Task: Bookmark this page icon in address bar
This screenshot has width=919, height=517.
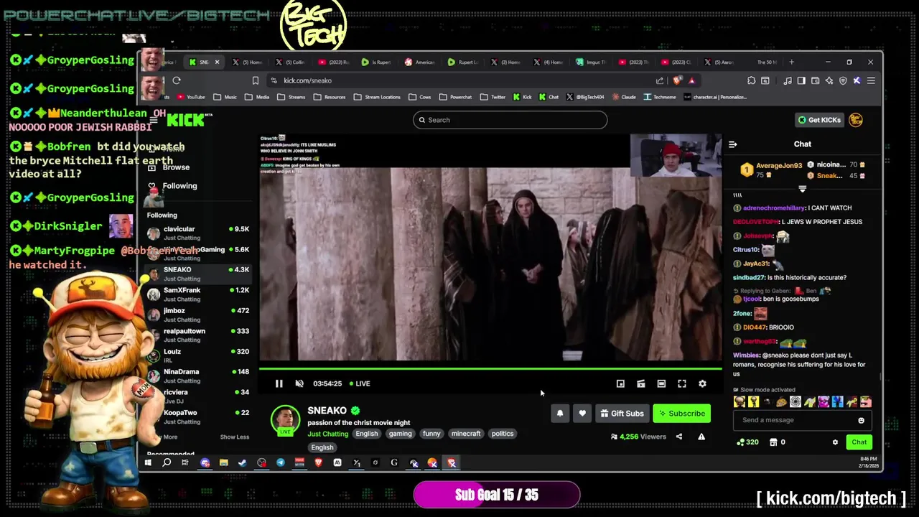Action: click(255, 80)
